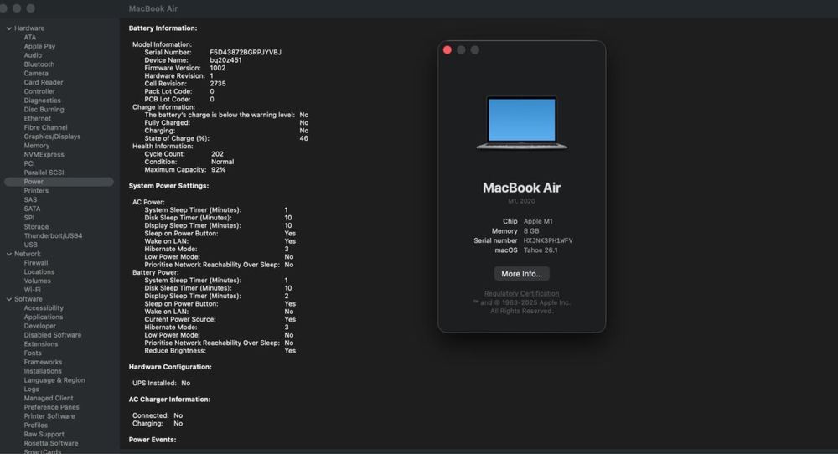838x454 pixels.
Task: Select Accessibility under Software
Action: (x=44, y=308)
